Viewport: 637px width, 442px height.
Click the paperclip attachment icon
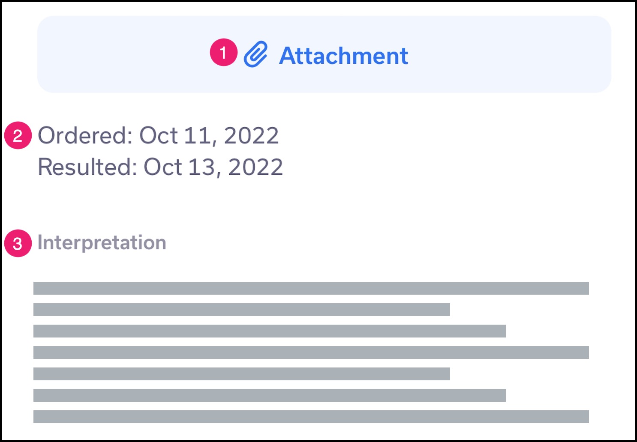[x=255, y=54]
